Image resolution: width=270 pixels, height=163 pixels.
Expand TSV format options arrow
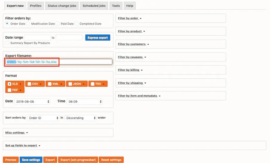104,84
